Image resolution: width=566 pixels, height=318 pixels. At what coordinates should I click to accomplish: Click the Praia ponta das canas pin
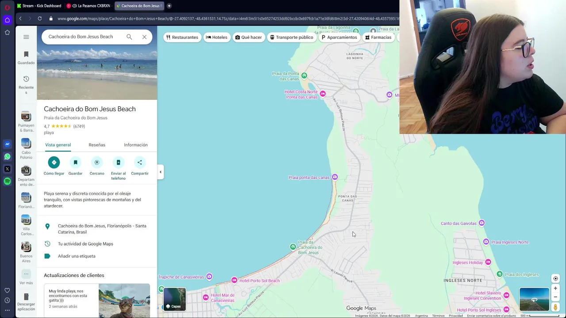[335, 177]
